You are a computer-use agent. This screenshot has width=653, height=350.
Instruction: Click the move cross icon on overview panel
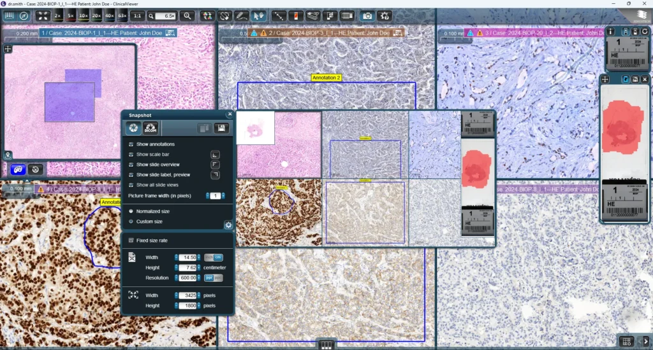[x=8, y=48]
